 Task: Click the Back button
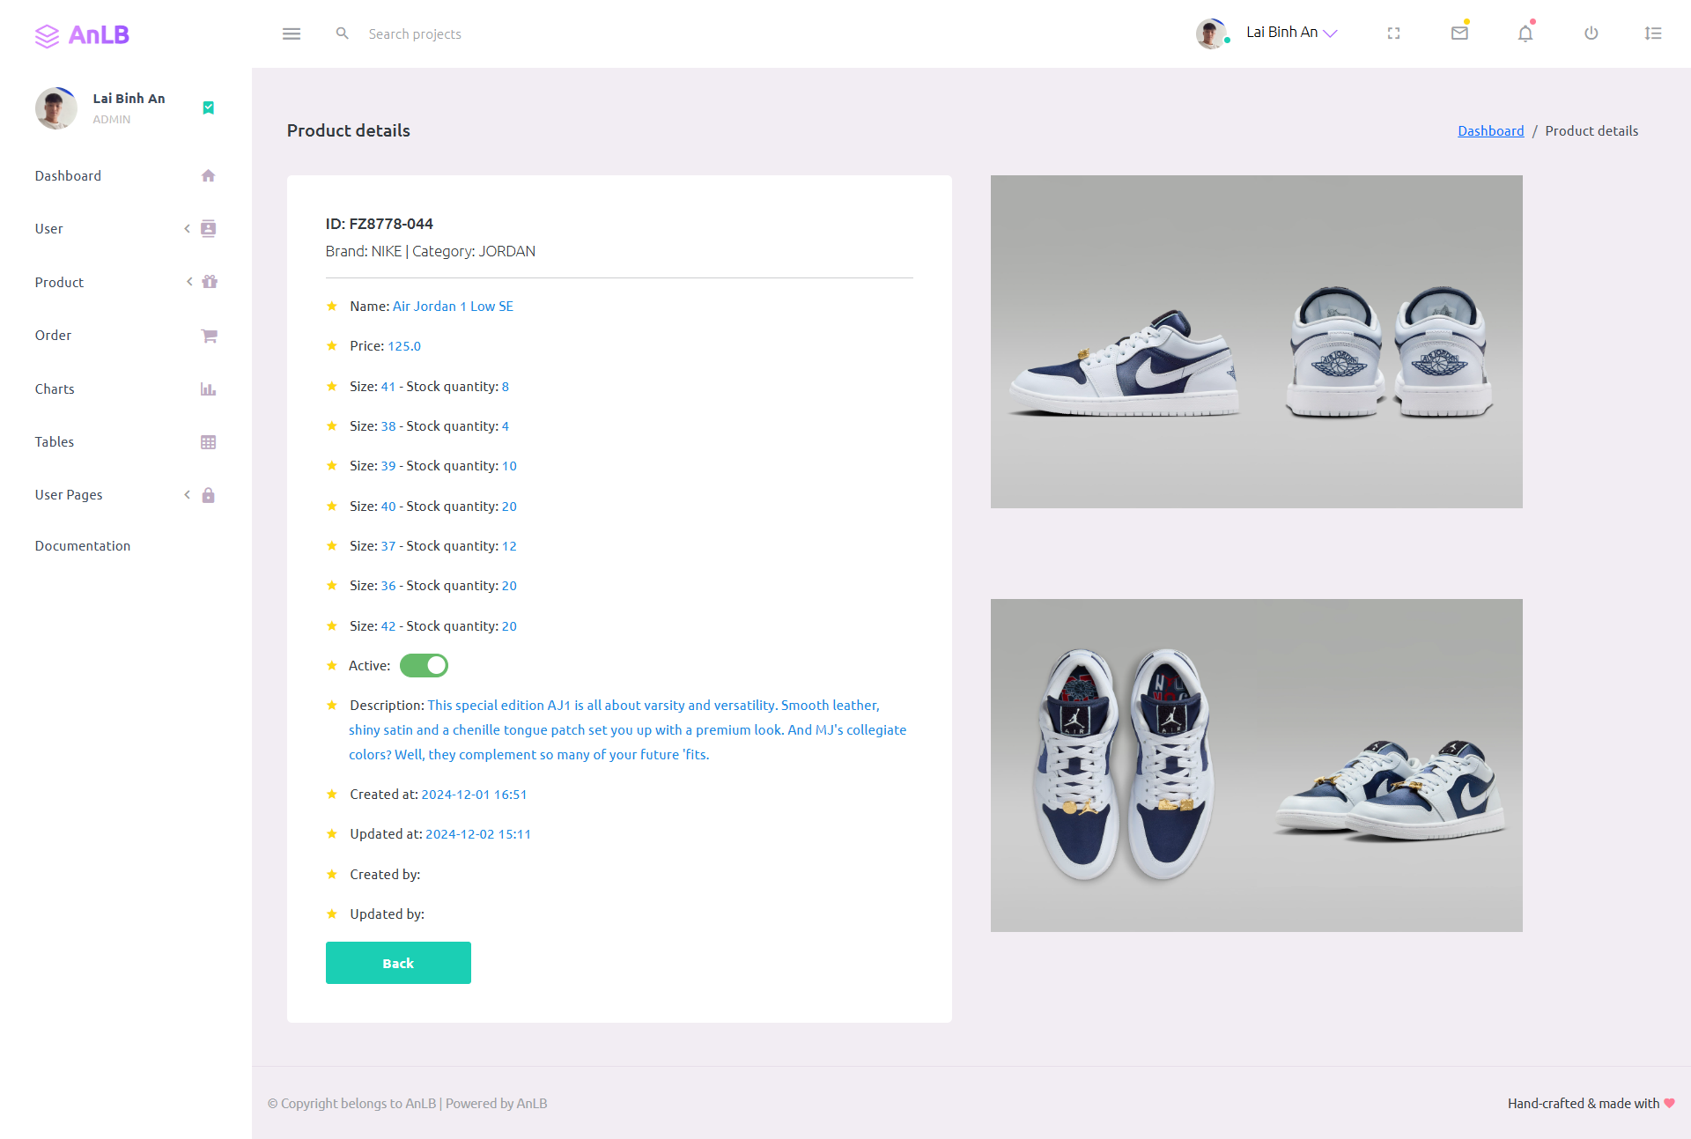click(398, 963)
